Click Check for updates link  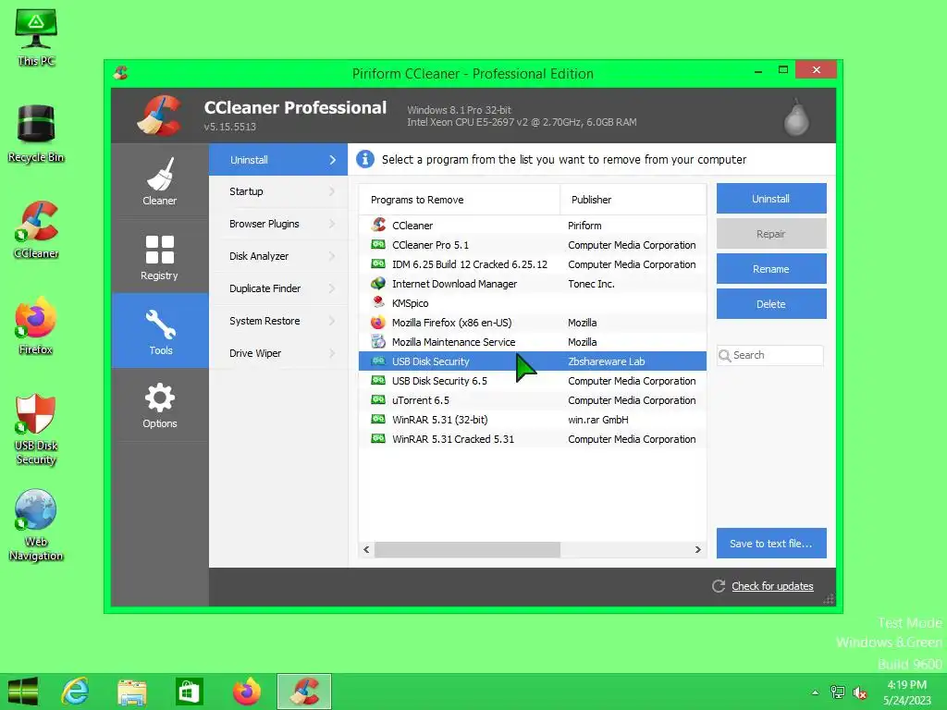(x=772, y=586)
